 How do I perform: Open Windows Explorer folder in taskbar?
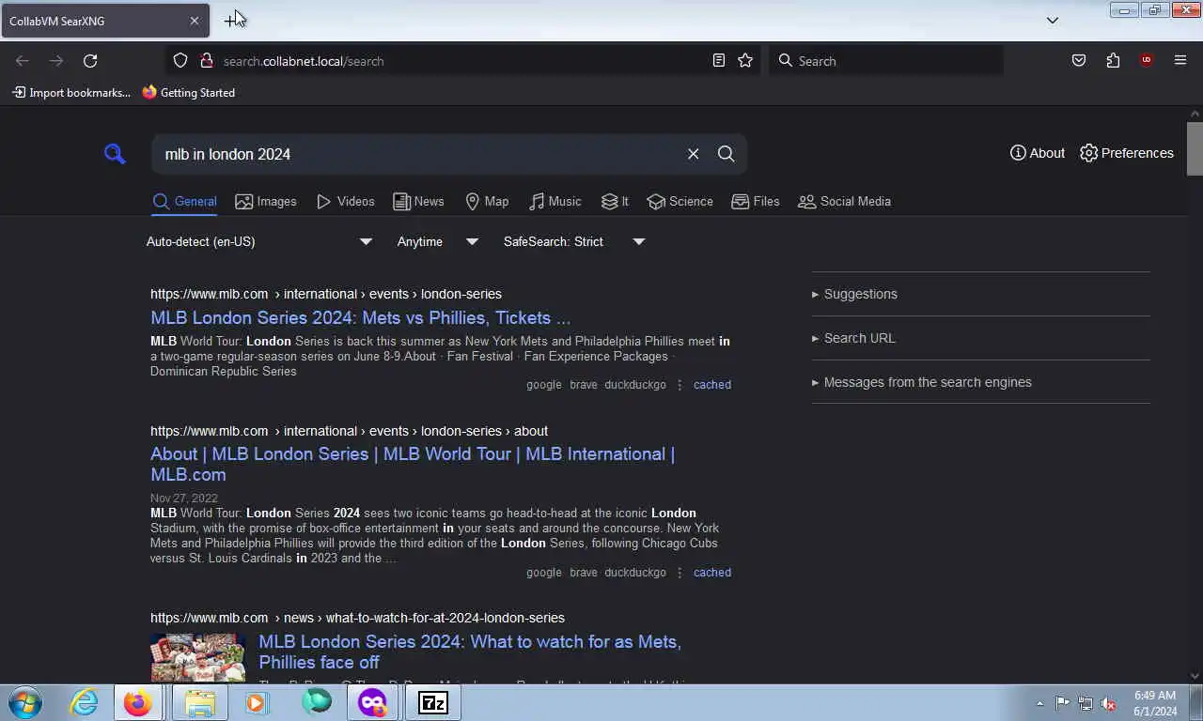(199, 702)
